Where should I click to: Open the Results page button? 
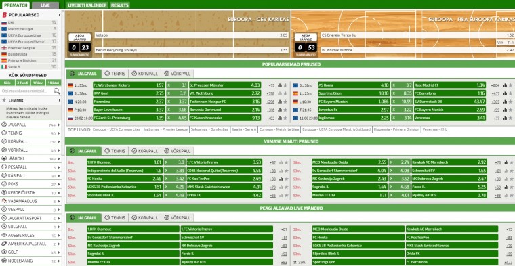tap(119, 5)
